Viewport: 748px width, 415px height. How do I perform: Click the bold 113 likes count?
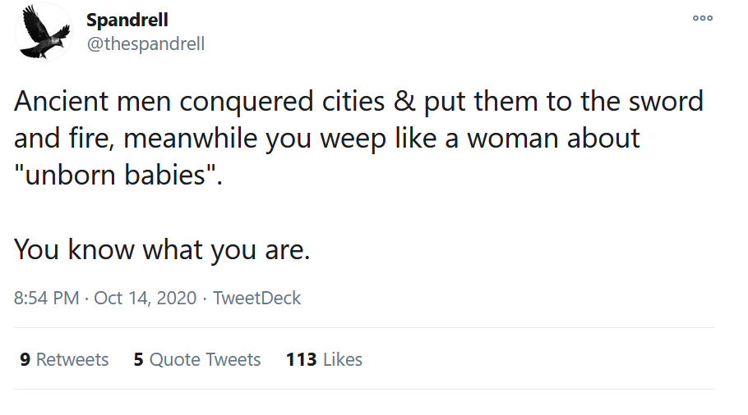coord(301,359)
